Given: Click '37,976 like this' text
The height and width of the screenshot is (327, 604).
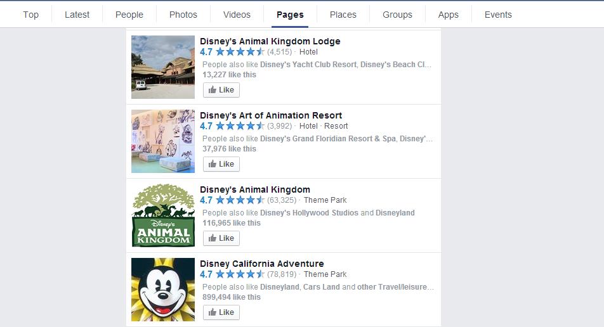Looking at the screenshot, I should click(x=229, y=150).
